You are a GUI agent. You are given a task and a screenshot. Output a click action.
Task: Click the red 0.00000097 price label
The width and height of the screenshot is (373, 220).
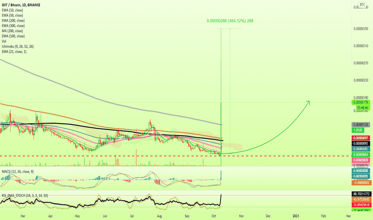[361, 138]
